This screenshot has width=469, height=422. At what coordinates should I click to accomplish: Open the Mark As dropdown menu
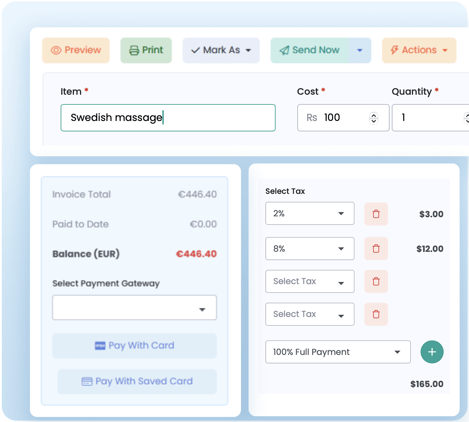tap(221, 50)
